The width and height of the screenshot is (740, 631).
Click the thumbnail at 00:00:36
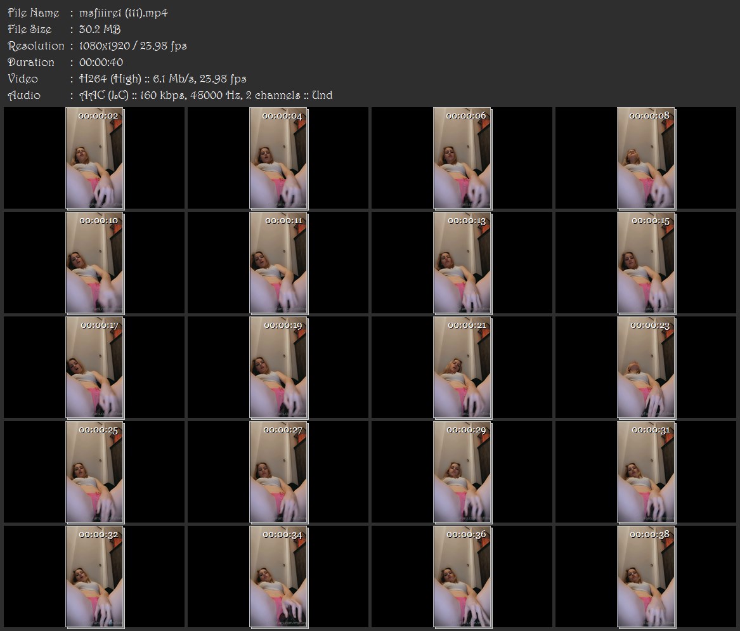click(x=462, y=577)
